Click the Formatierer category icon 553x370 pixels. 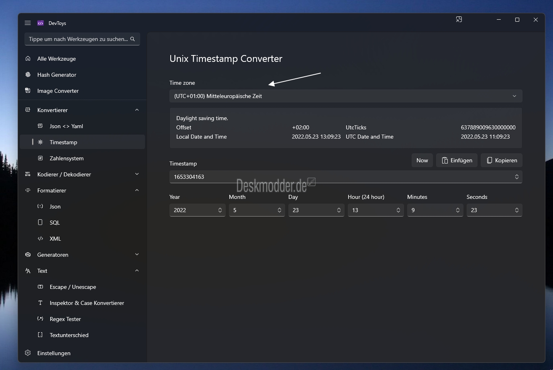click(28, 190)
